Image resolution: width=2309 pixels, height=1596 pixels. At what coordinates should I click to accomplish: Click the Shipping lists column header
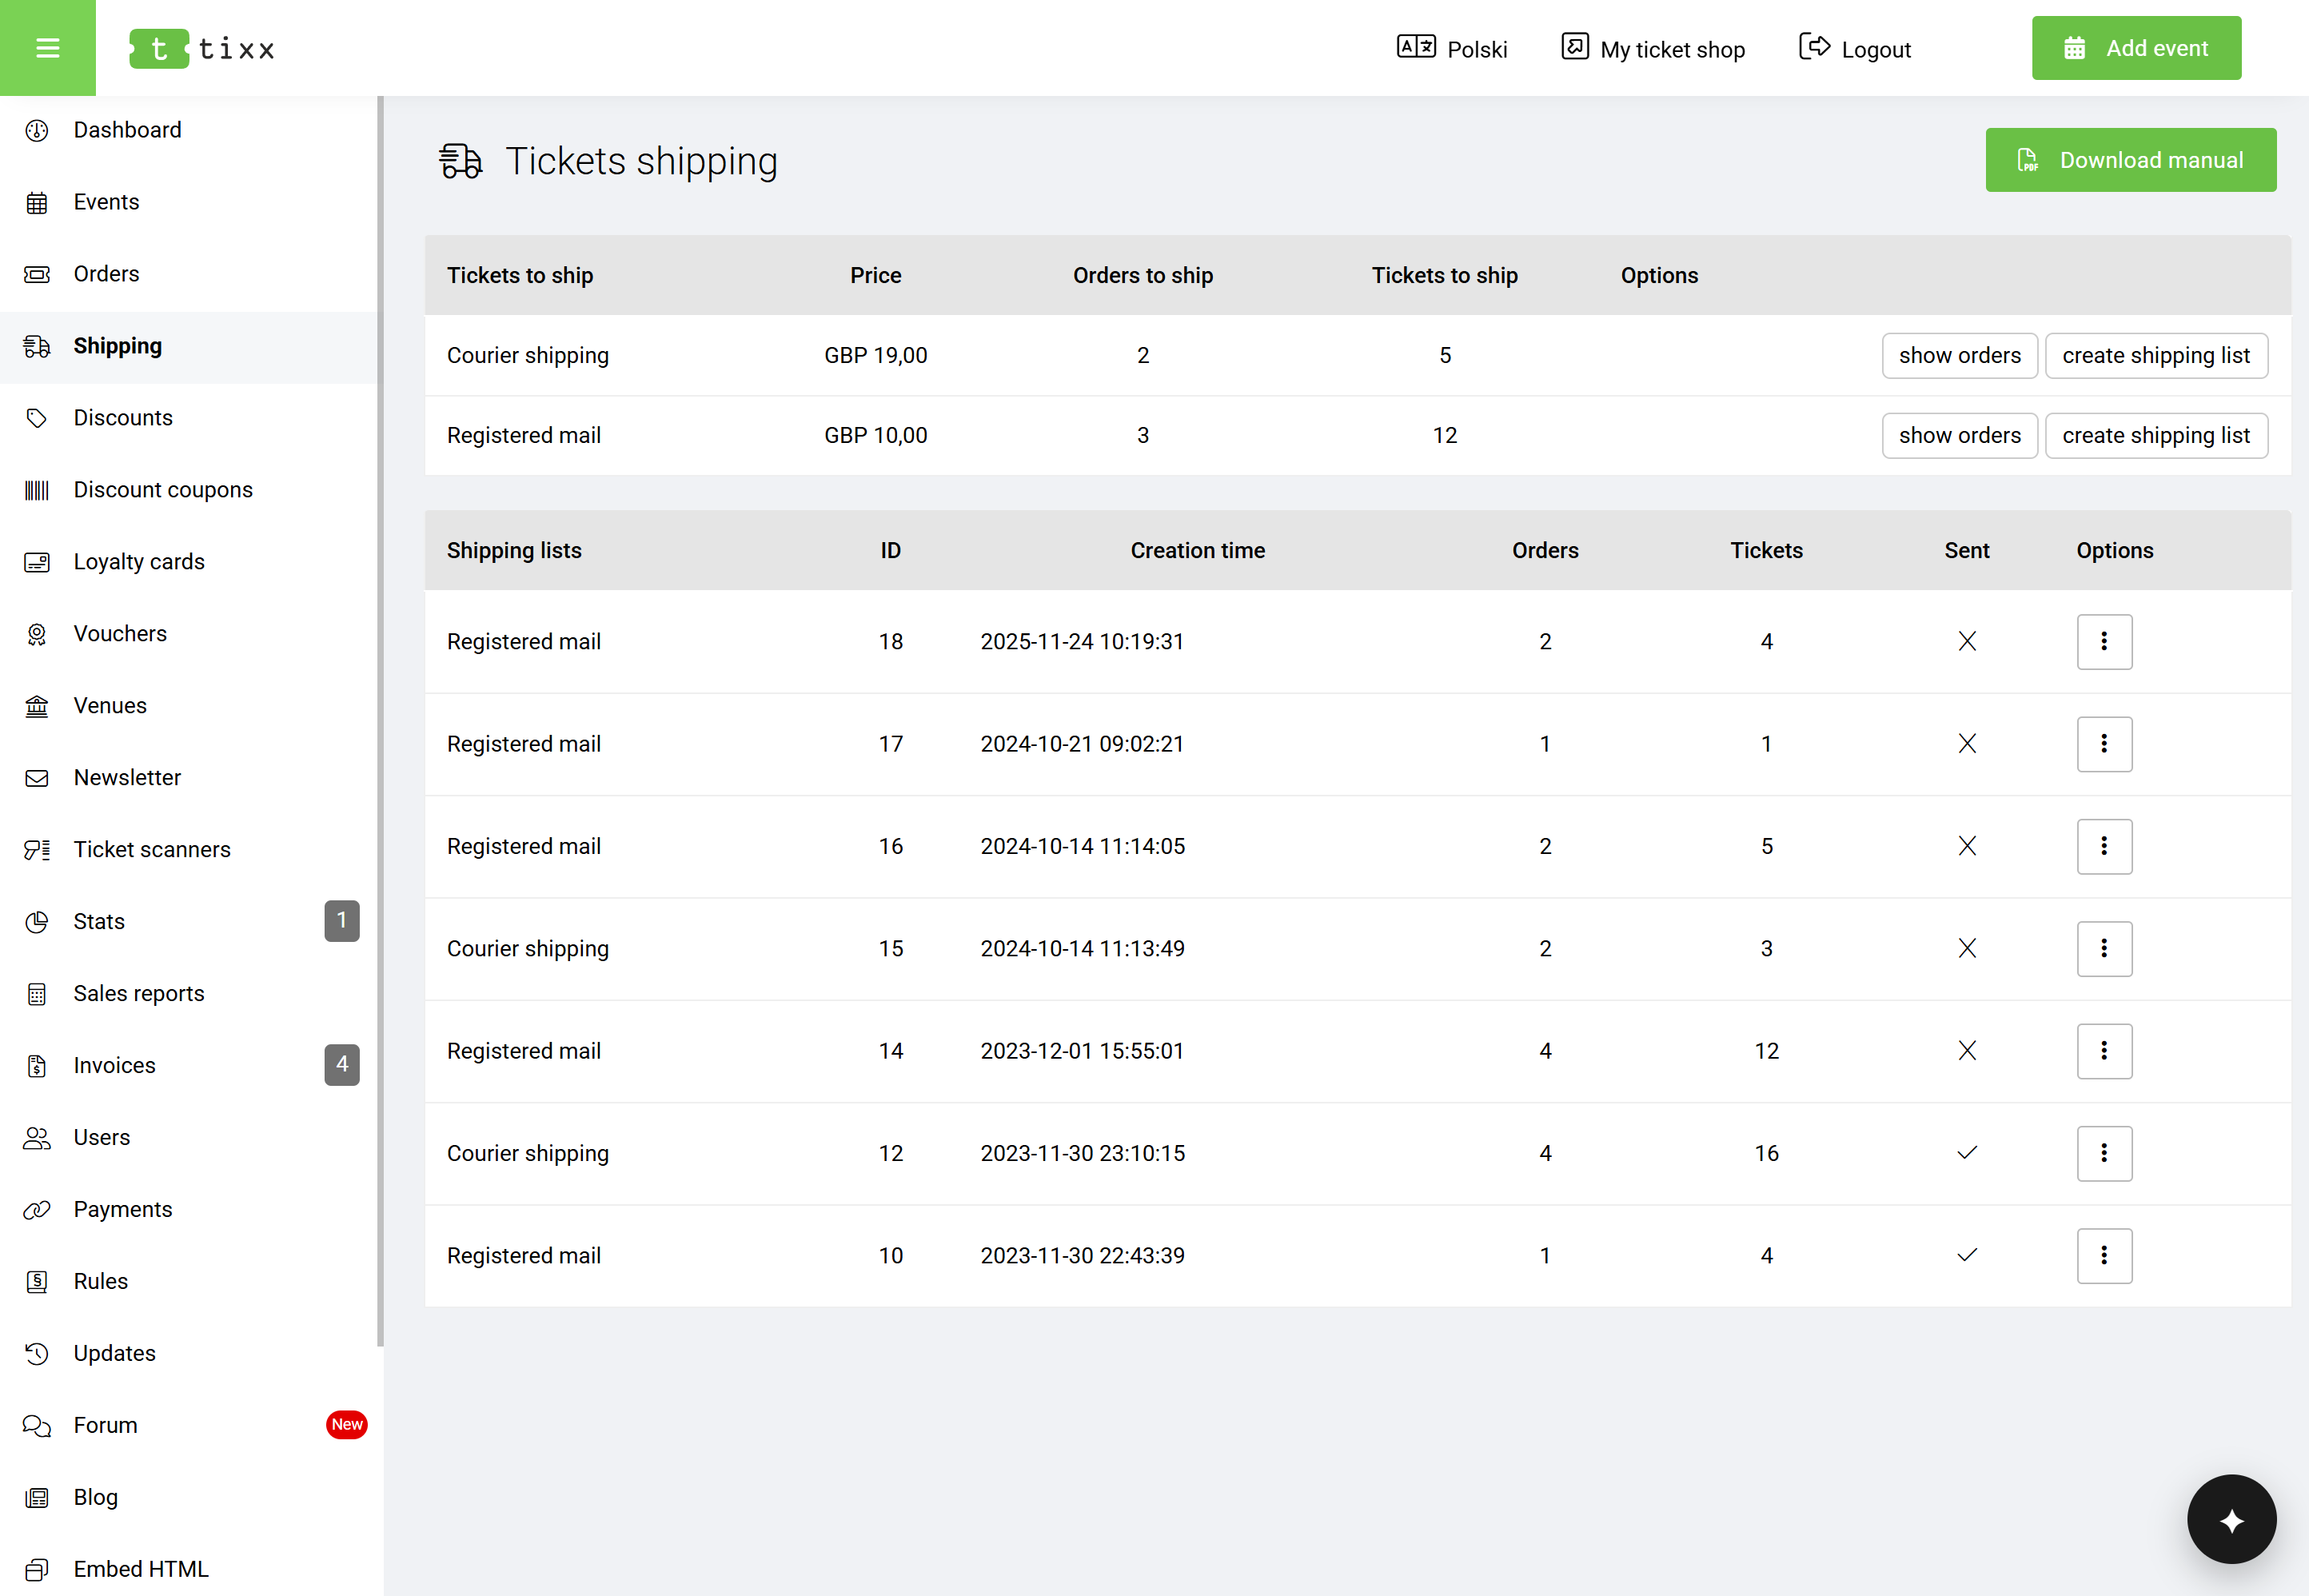click(514, 551)
